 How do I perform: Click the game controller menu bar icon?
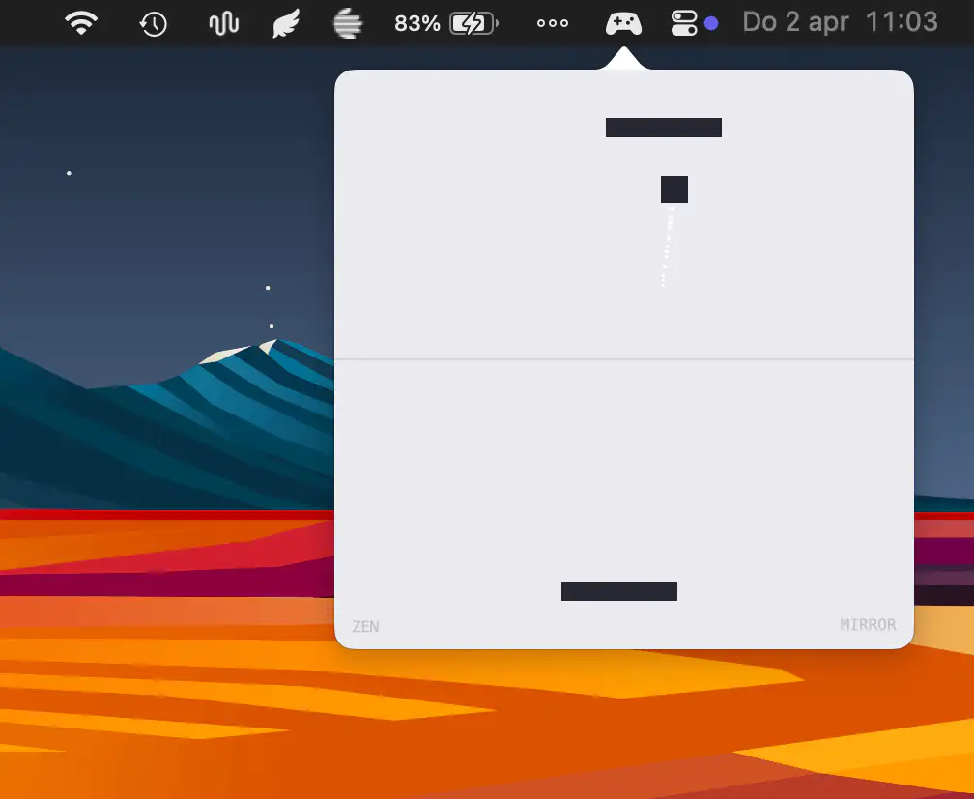point(623,23)
